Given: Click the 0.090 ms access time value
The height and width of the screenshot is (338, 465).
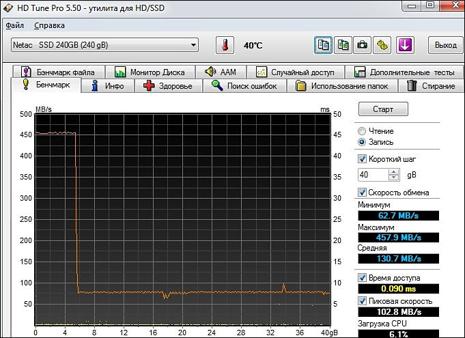Looking at the screenshot, I should point(398,289).
